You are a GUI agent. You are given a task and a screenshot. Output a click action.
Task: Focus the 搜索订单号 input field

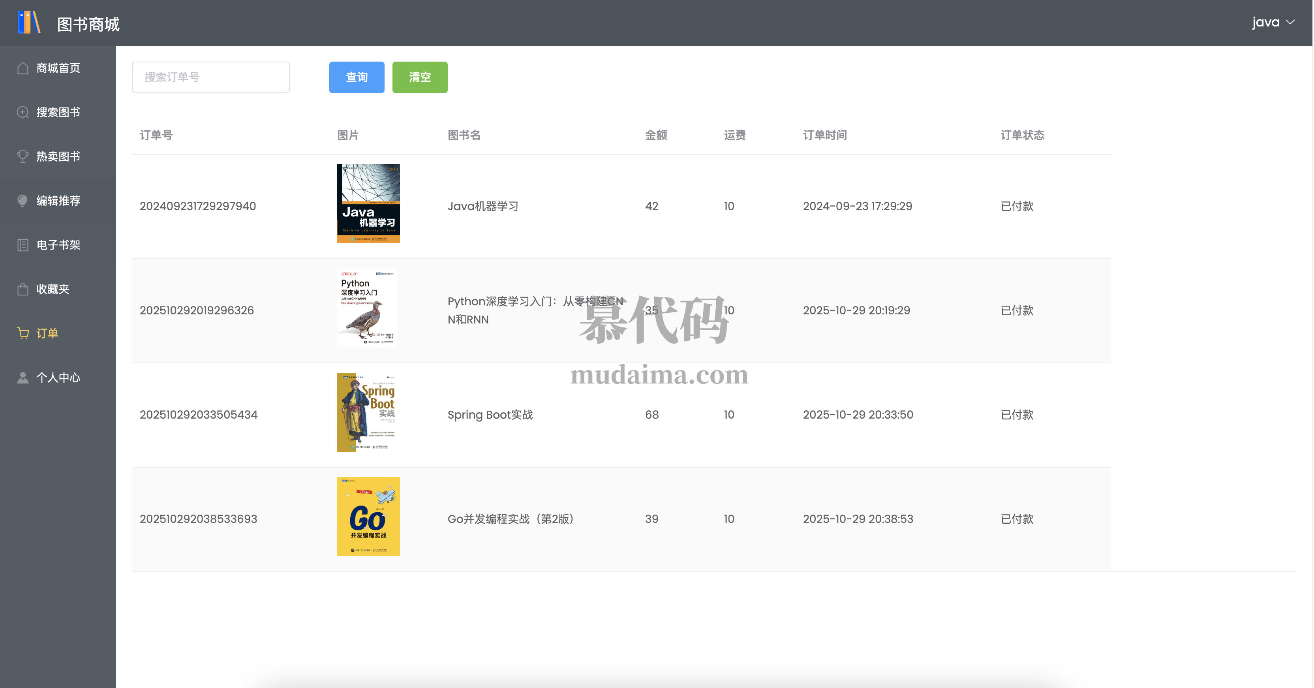point(210,77)
